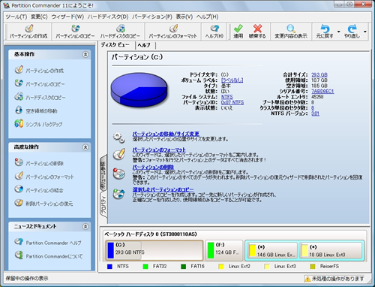375x287 pixels.
Task: Collapse the ニュースとドキュメント panel
Action: pos(85,227)
